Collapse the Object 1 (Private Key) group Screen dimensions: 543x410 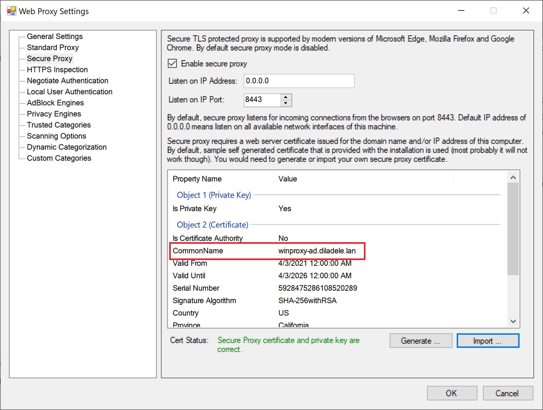tap(214, 195)
